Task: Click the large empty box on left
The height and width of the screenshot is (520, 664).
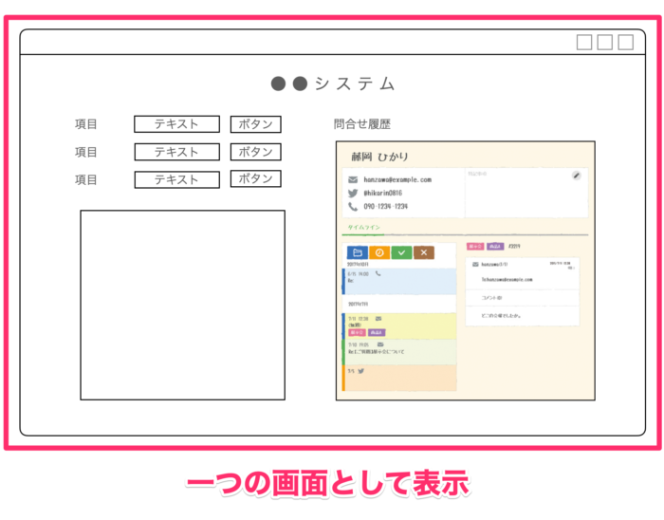Action: pyautogui.click(x=182, y=305)
